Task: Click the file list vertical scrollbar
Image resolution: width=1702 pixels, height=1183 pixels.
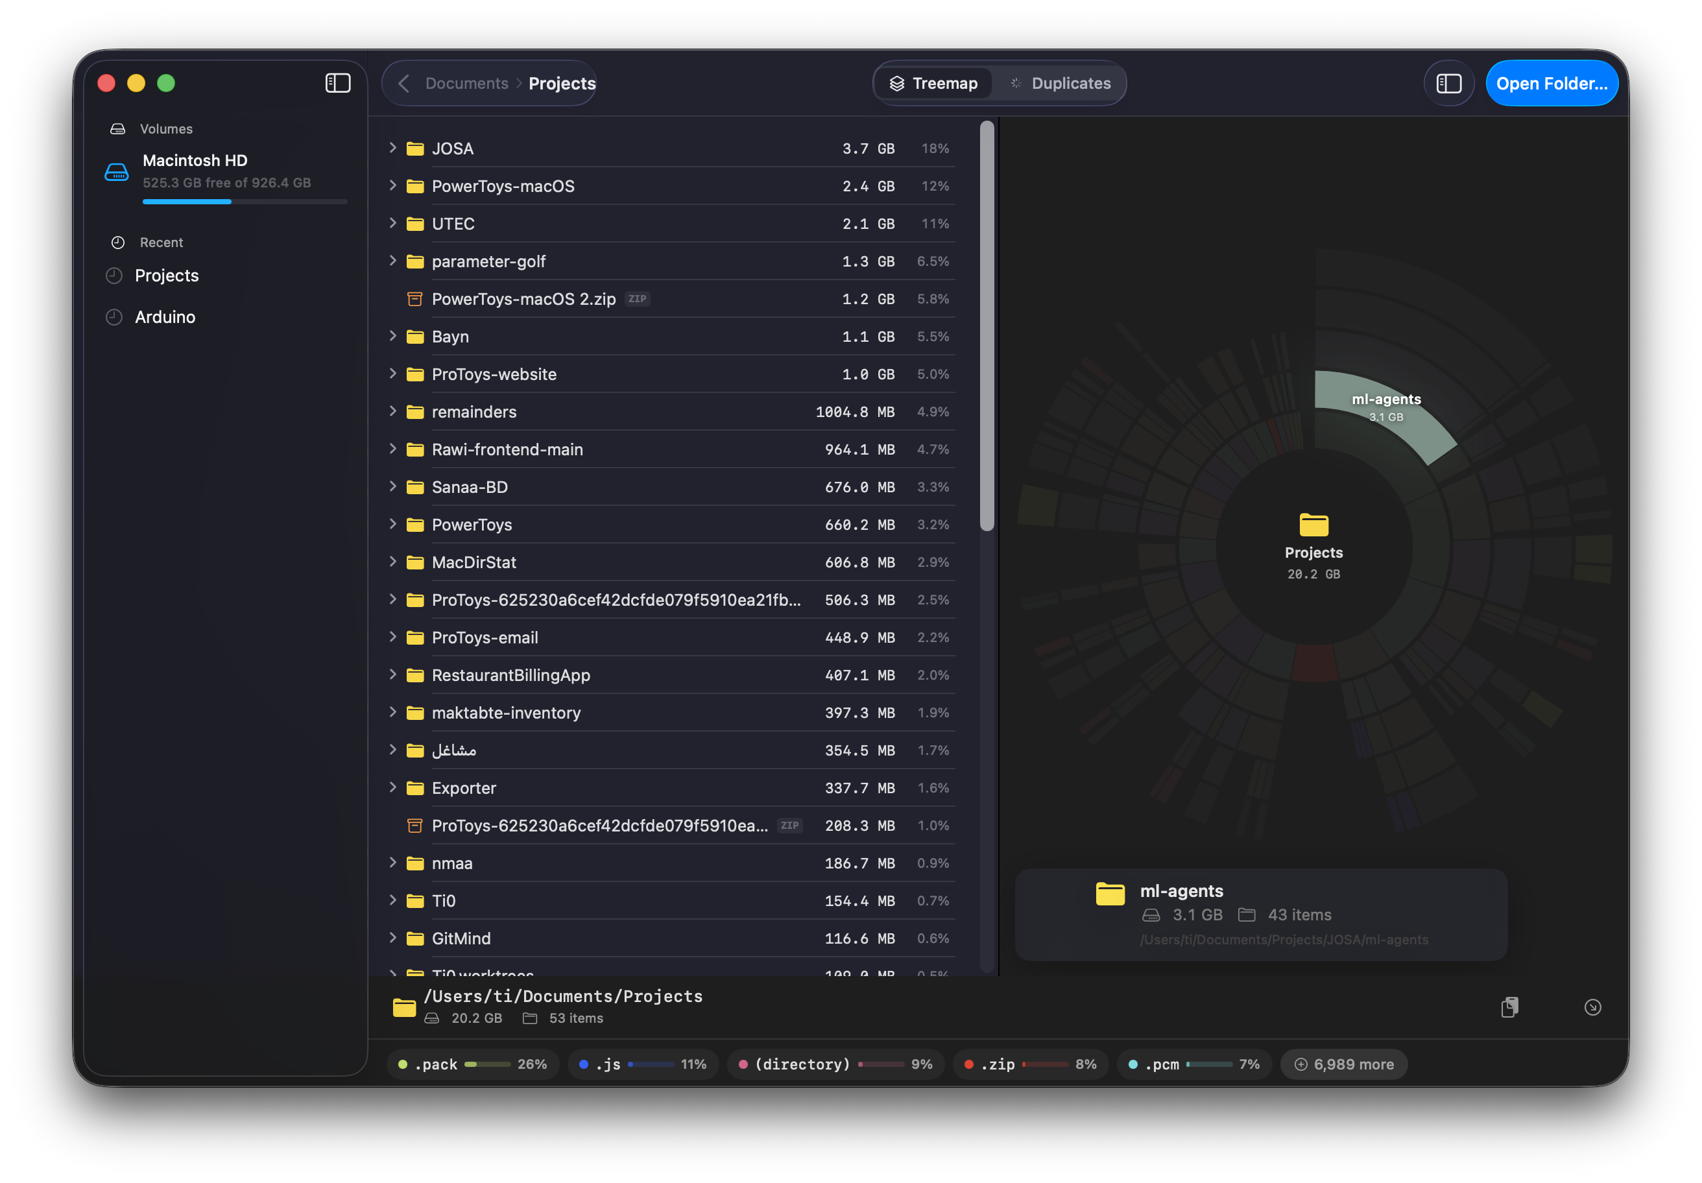Action: 986,326
